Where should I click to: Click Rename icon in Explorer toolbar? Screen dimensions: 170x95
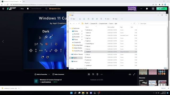[93, 19]
